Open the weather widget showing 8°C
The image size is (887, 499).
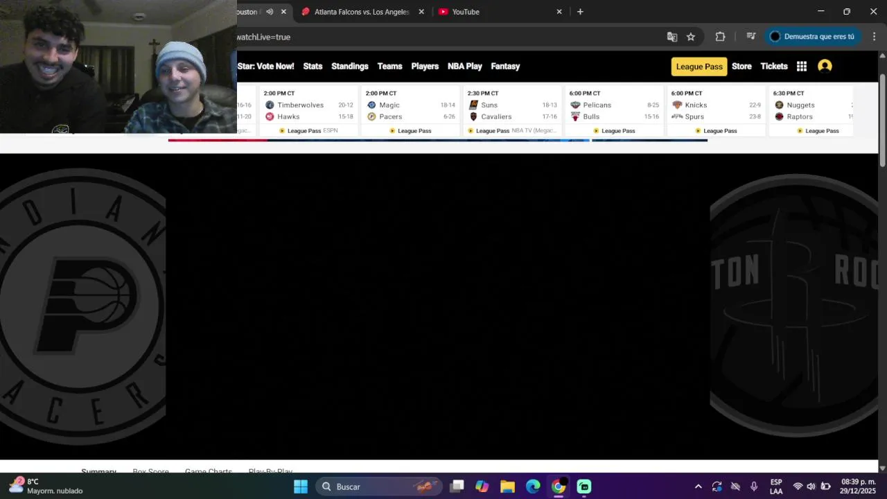pos(46,486)
